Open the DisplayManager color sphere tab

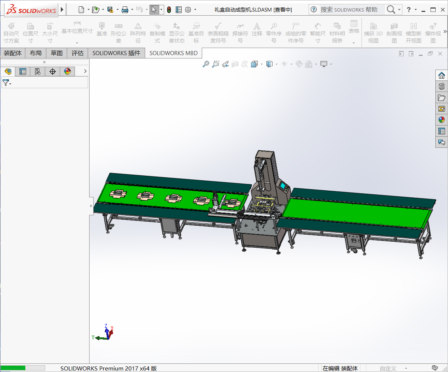click(68, 71)
